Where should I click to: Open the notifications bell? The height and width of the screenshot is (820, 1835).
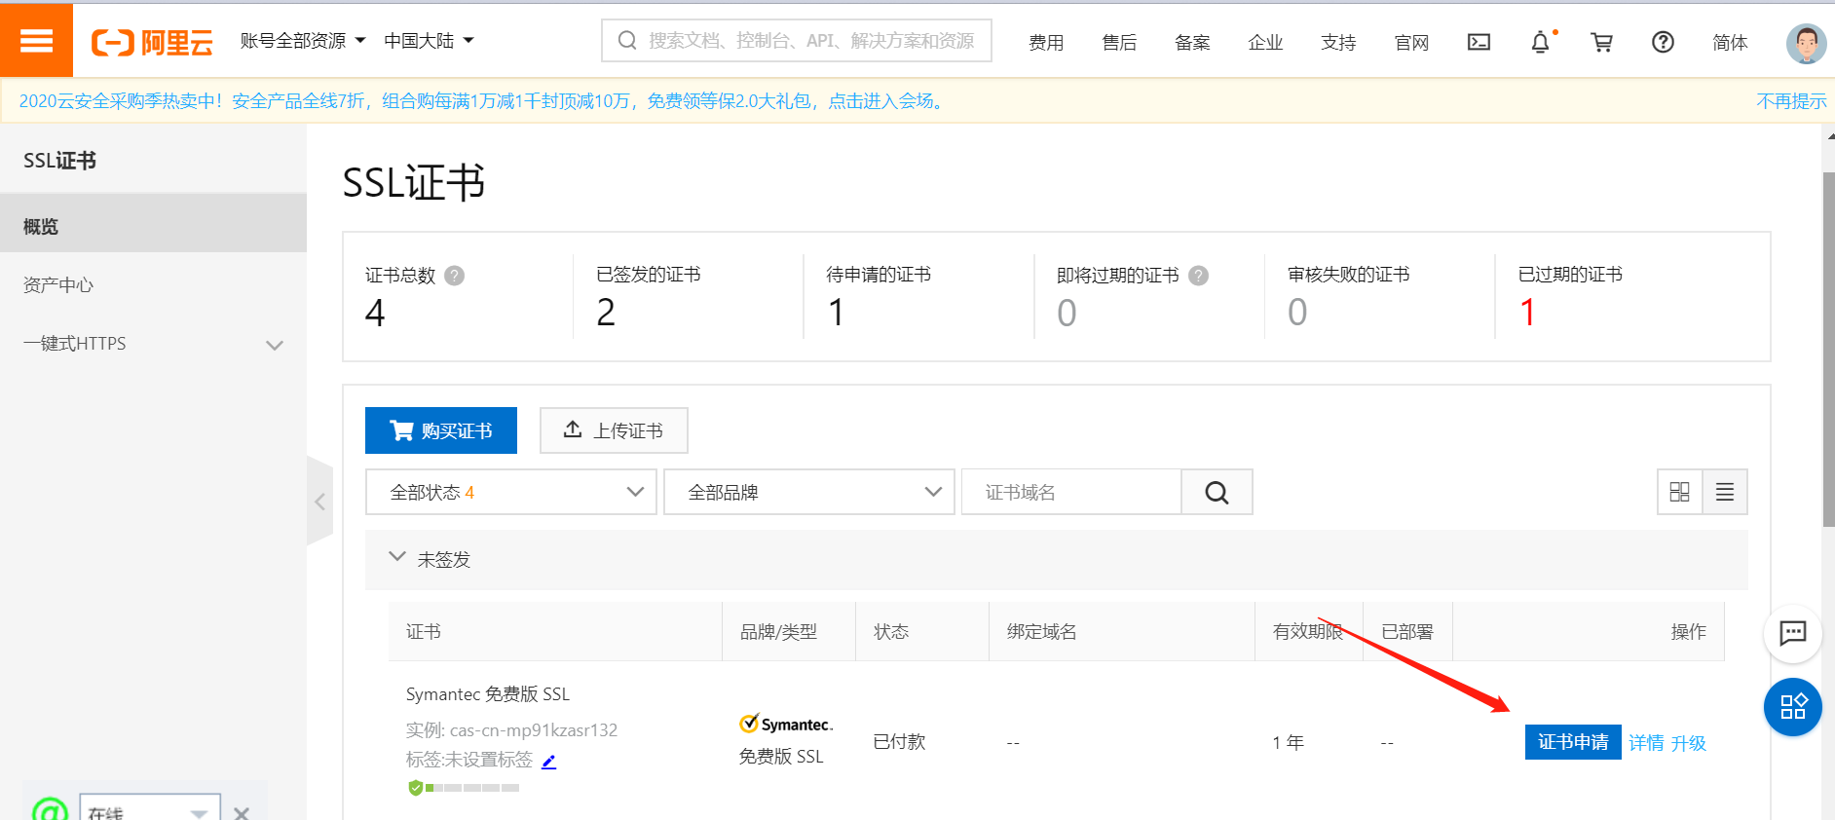(1540, 42)
